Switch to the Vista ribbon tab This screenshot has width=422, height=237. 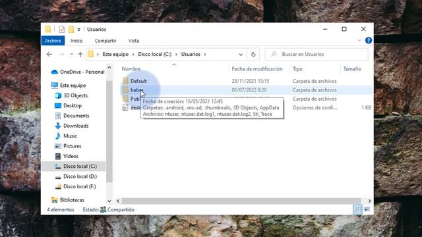133,41
